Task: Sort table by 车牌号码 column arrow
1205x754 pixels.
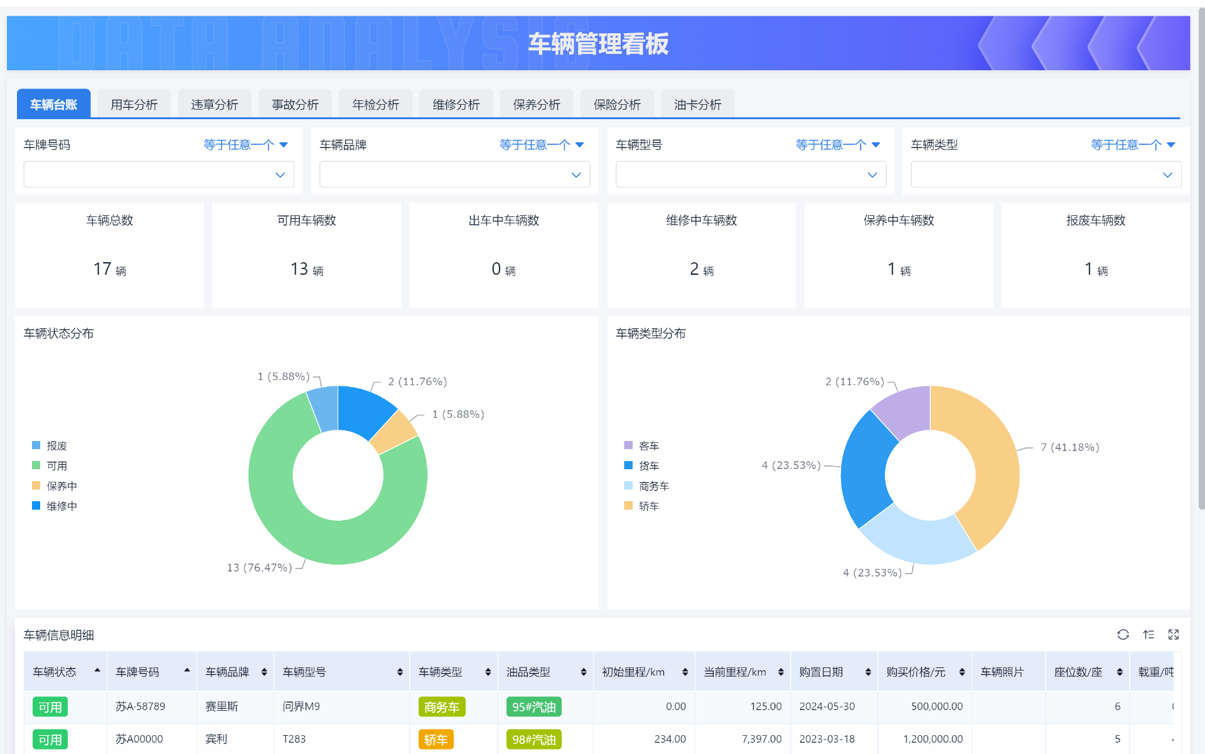Action: tap(187, 671)
